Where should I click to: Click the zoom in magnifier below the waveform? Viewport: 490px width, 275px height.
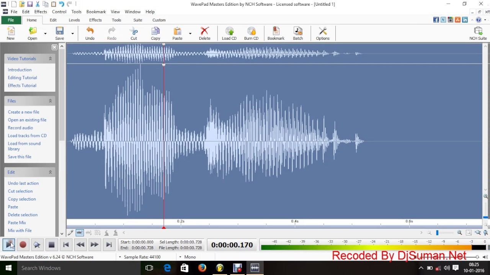[459, 233]
